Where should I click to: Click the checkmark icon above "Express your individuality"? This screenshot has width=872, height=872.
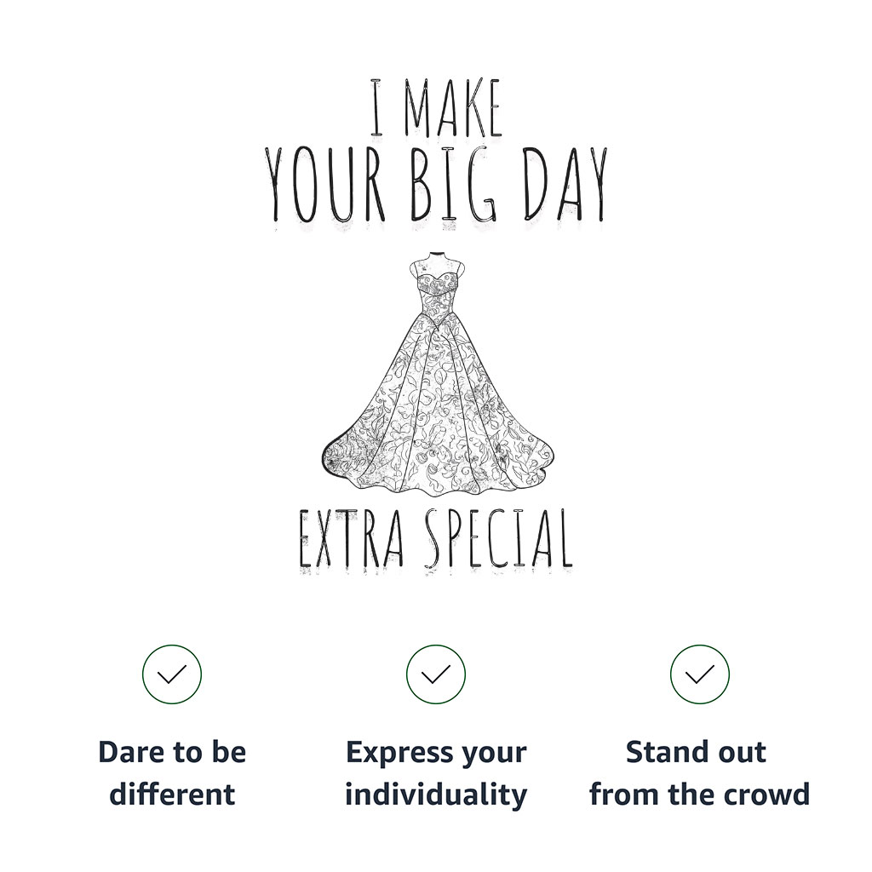(x=436, y=674)
